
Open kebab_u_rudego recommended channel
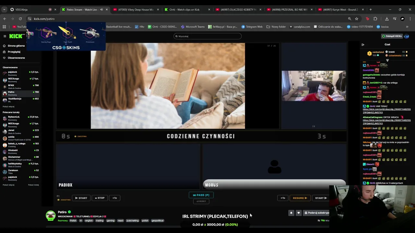[x=20, y=145]
